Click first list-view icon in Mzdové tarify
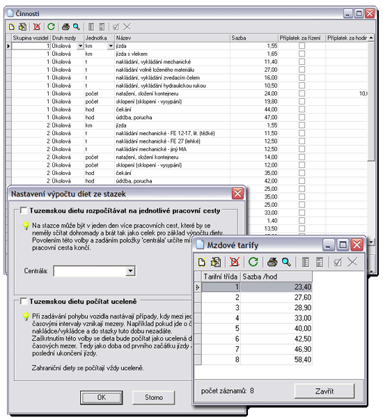This screenshot has width=383, height=418. tap(306, 262)
